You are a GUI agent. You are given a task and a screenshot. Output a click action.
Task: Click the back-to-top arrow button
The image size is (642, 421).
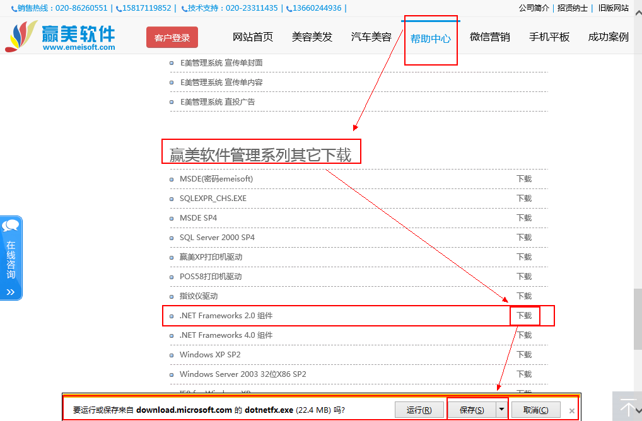point(627,407)
